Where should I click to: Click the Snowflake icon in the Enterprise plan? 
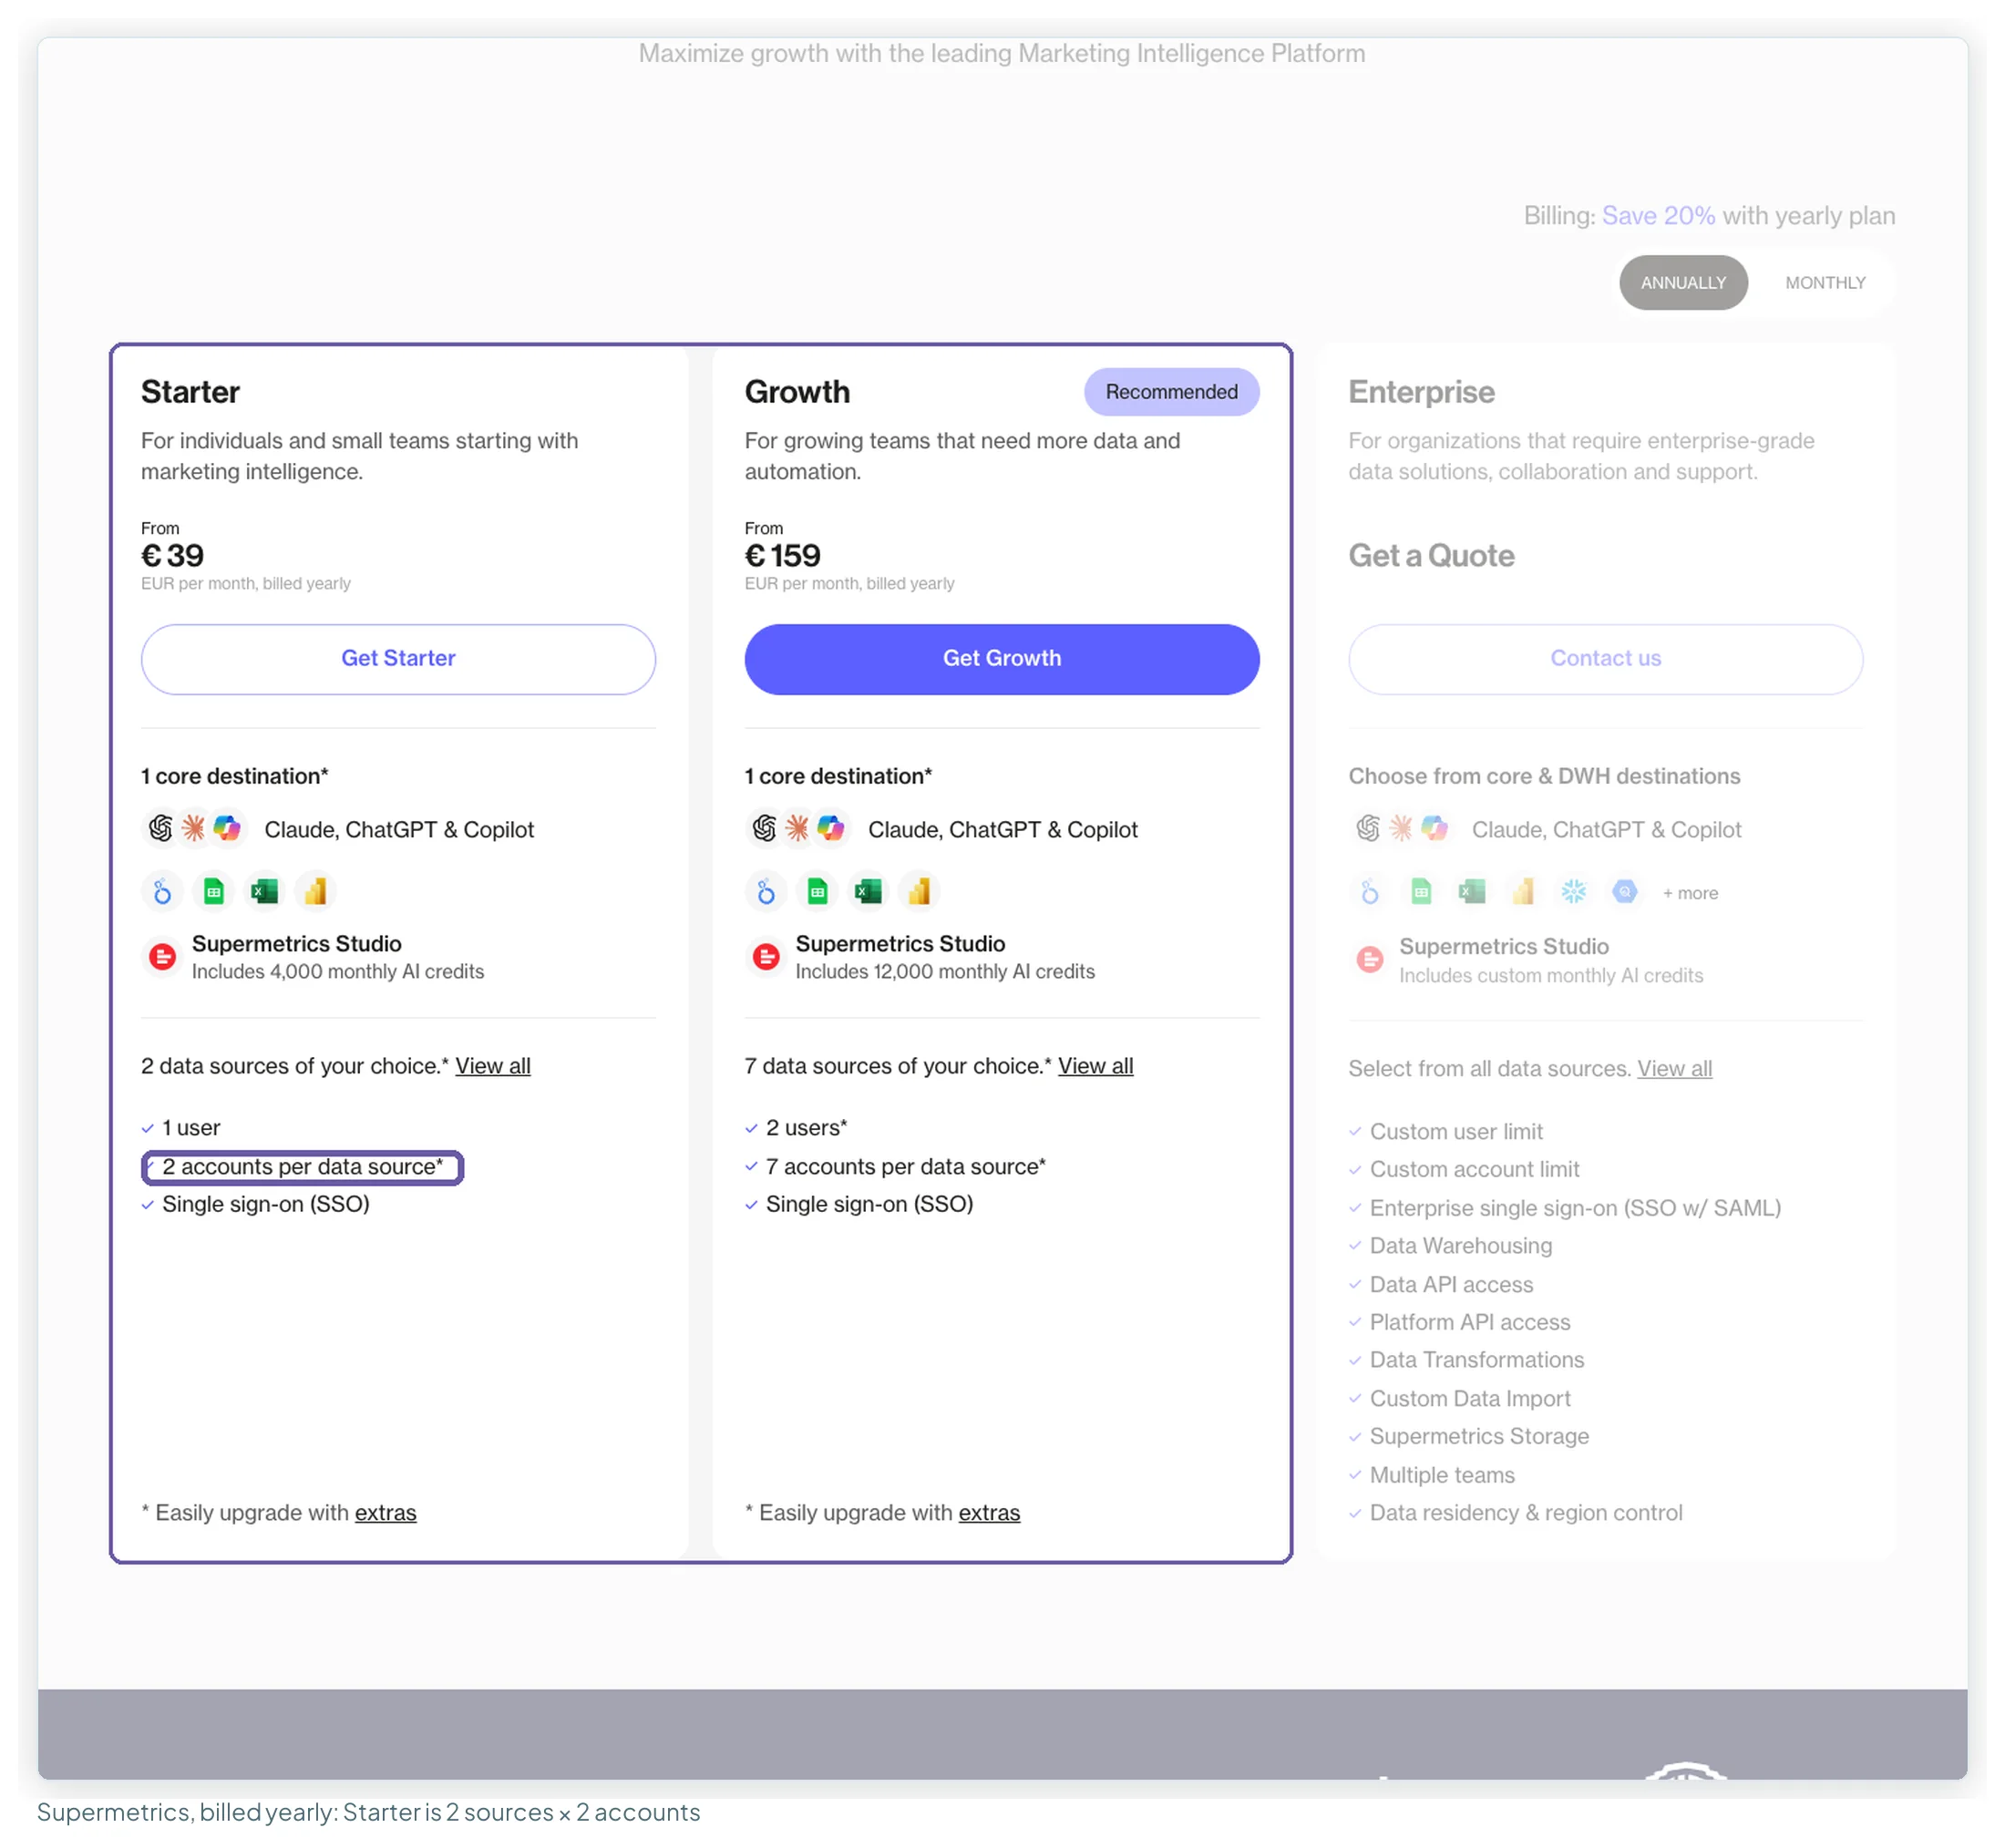1574,892
